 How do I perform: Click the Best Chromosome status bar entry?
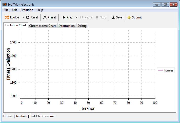42,116
